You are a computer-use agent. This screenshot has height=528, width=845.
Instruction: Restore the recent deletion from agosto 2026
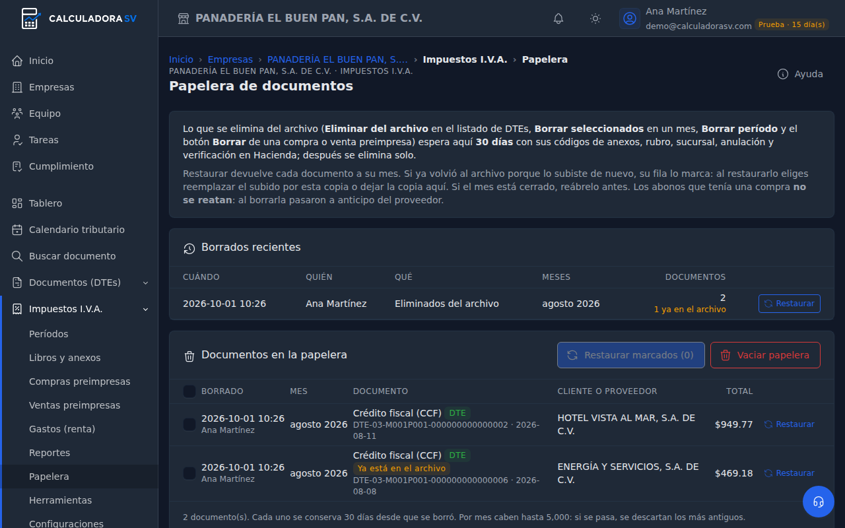pos(790,304)
